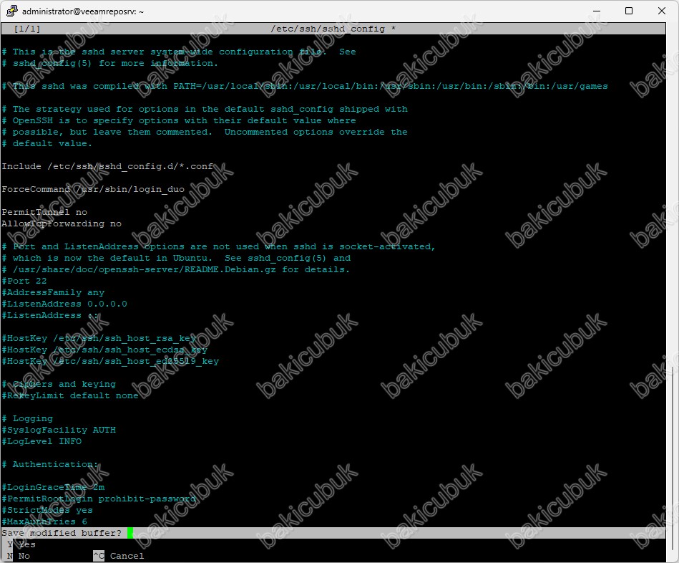This screenshot has width=679, height=563.
Task: Click the [1/1] buffer indicator
Action: [x=27, y=29]
